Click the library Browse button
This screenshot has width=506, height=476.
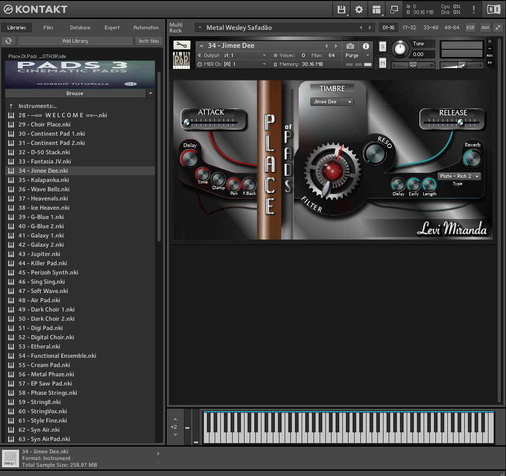coord(75,94)
